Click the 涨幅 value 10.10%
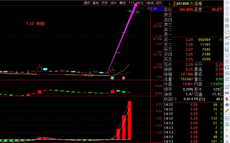Viewport: 230px width, 143px height. tap(187, 74)
